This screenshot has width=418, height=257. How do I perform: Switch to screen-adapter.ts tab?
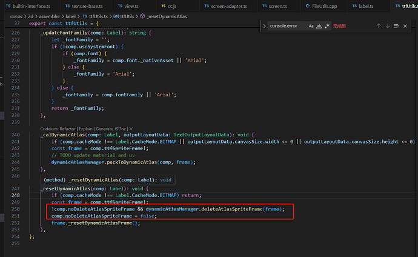[x=226, y=6]
